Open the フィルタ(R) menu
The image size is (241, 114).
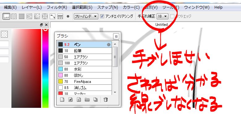pos(57,7)
